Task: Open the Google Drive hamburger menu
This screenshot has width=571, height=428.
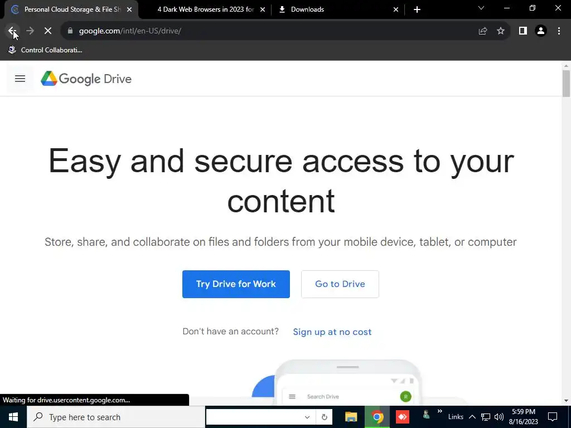Action: (20, 79)
